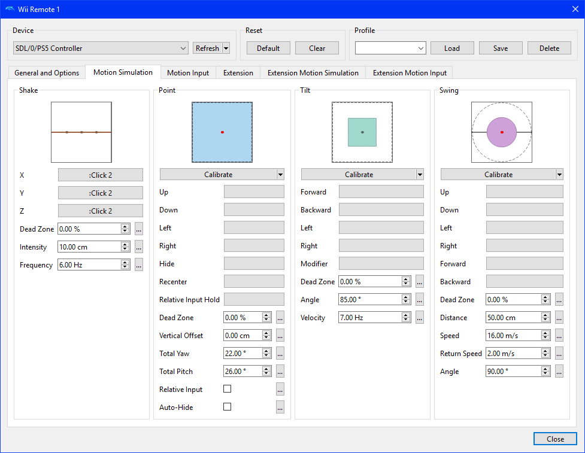
Task: Click the Shake indicator preview
Action: 81,132
